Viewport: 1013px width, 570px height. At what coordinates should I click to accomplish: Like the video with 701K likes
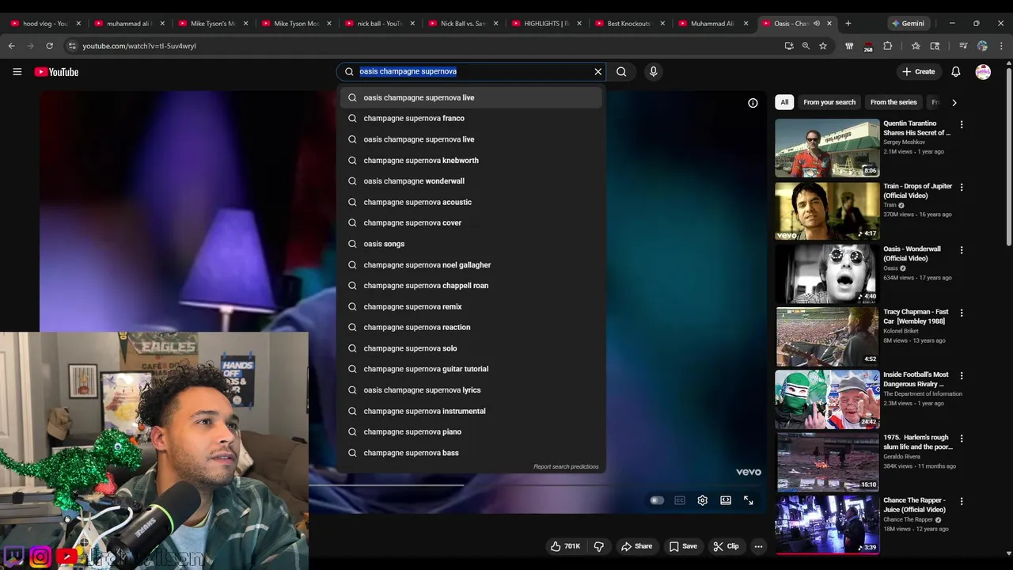[566, 546]
